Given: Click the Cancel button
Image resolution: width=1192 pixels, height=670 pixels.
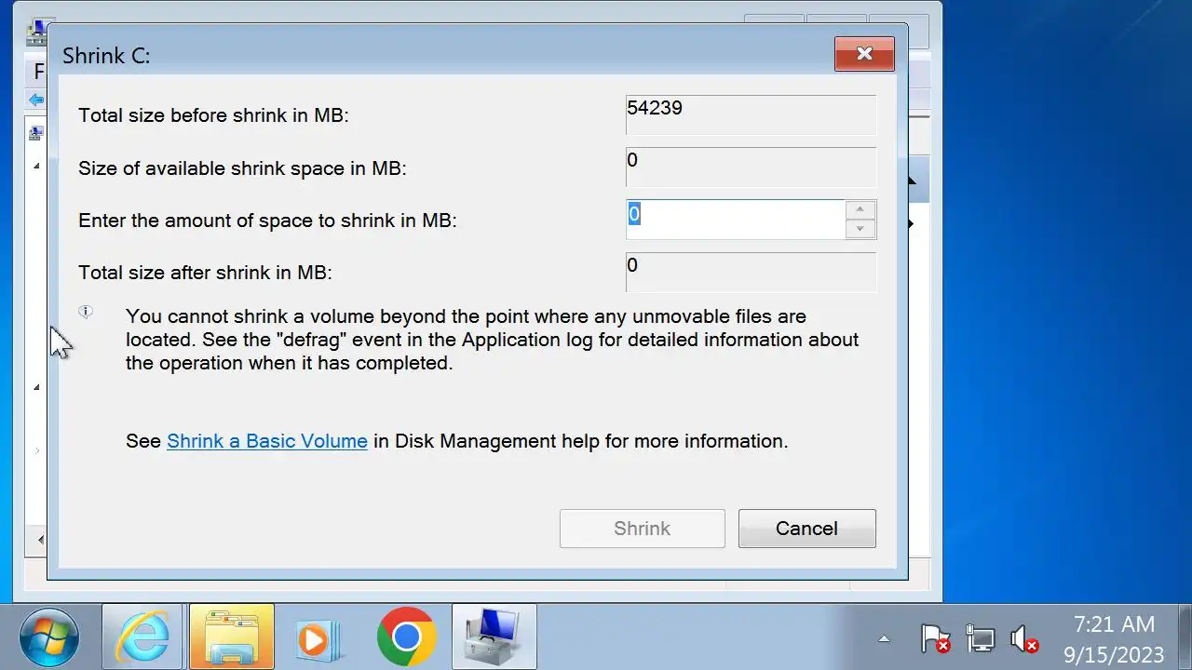Looking at the screenshot, I should tap(806, 529).
